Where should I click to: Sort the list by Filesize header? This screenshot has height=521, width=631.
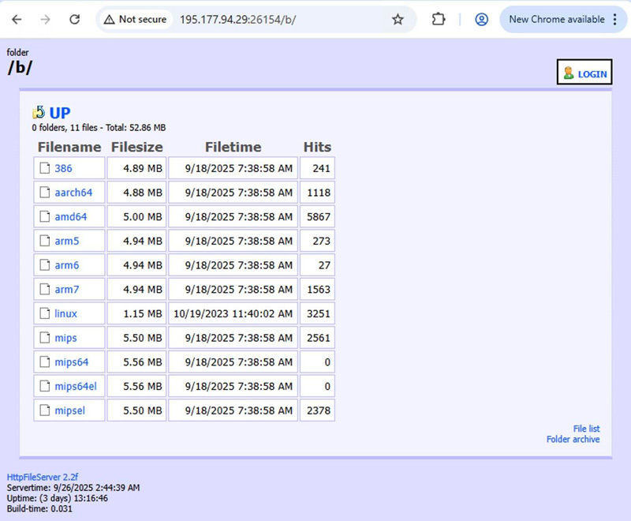pos(136,147)
